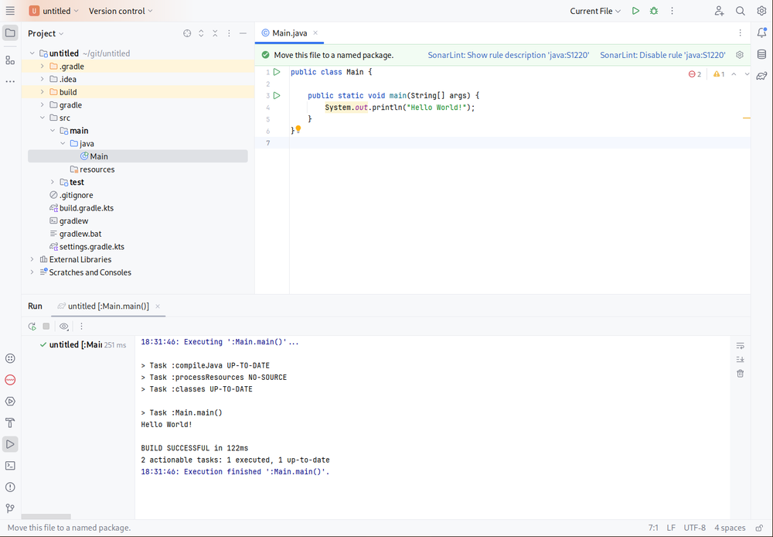Image resolution: width=773 pixels, height=537 pixels.
Task: Open the Current File run configuration dropdown
Action: 595,11
